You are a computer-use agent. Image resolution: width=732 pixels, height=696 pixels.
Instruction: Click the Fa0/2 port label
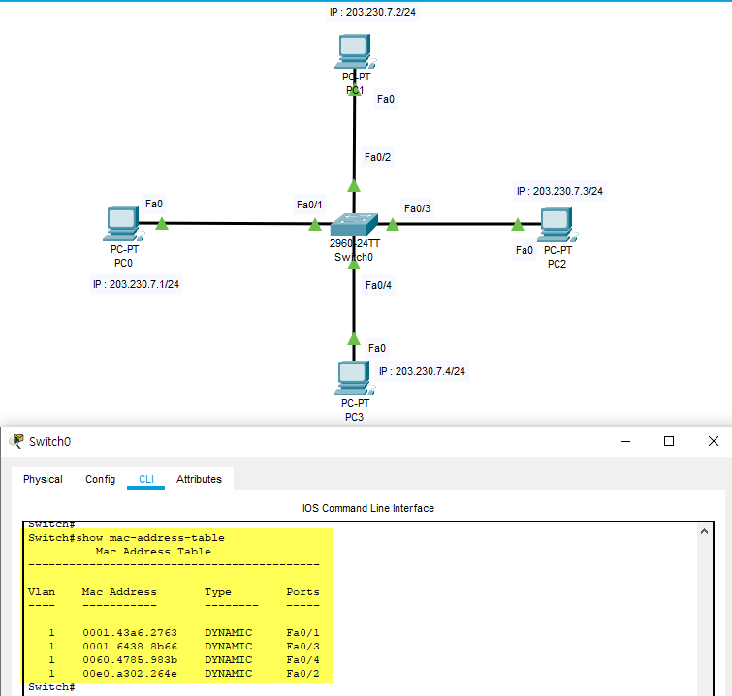click(378, 157)
